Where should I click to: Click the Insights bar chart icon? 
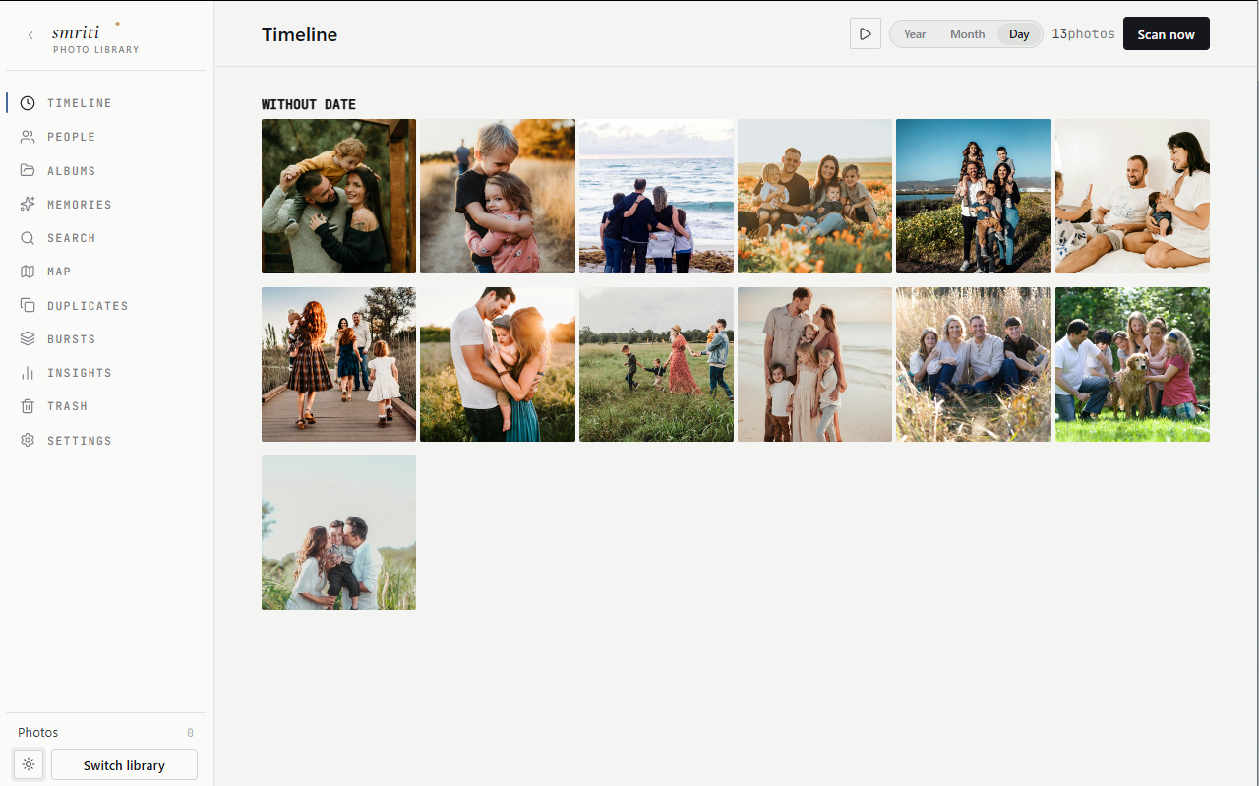coord(28,373)
